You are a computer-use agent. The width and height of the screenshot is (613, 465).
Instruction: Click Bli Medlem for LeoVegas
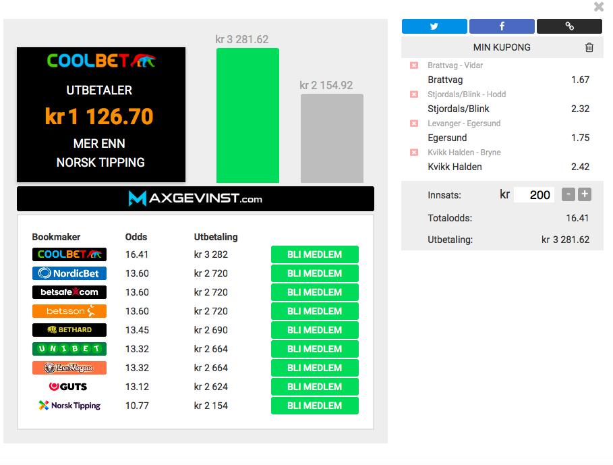pos(315,368)
